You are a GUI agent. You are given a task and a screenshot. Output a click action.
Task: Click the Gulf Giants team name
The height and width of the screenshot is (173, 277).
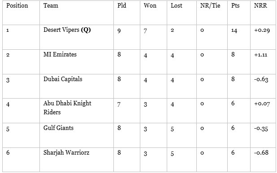58,128
